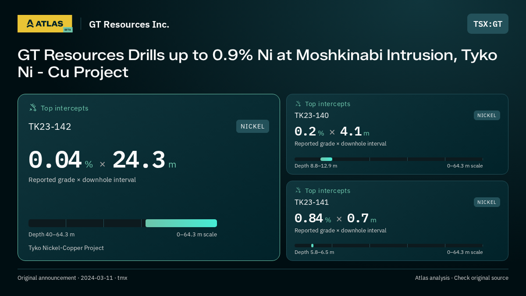Click the headline about Moshkinabi Intrusion
Image resolution: width=526 pixels, height=296 pixels.
[x=257, y=64]
